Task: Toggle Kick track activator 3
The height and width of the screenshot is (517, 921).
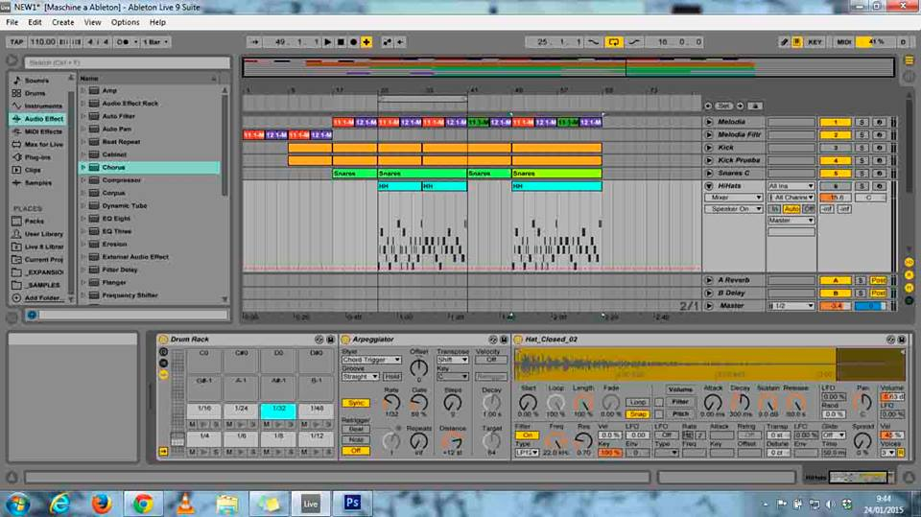Action: [x=835, y=148]
